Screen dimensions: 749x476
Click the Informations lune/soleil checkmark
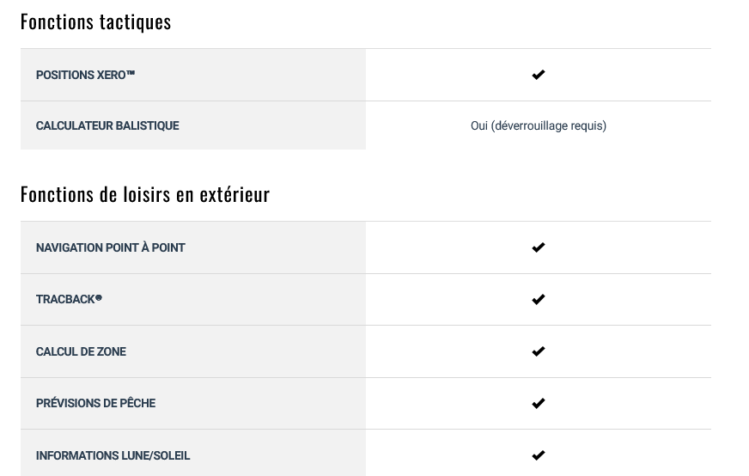tap(539, 455)
